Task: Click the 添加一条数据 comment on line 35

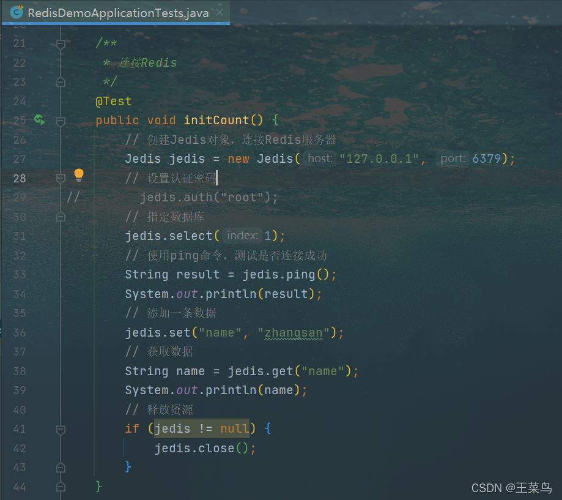Action: pyautogui.click(x=171, y=313)
